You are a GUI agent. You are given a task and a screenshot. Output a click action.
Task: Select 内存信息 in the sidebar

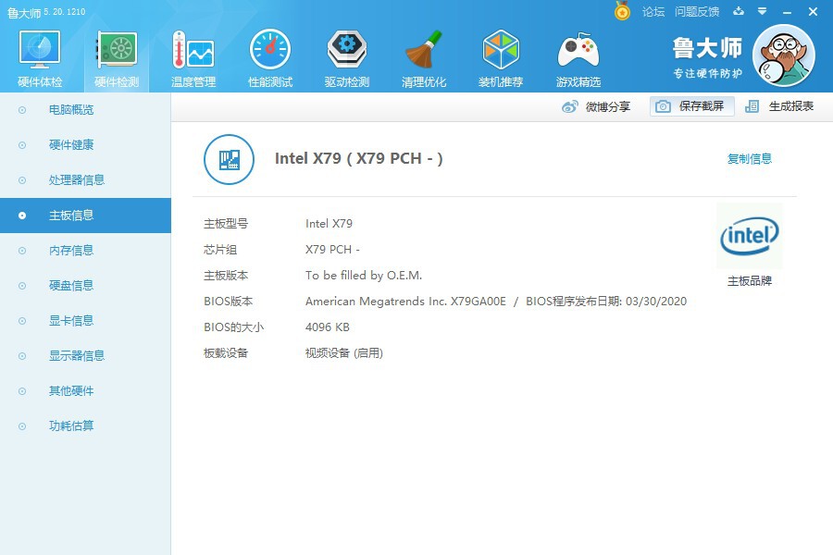tap(85, 250)
